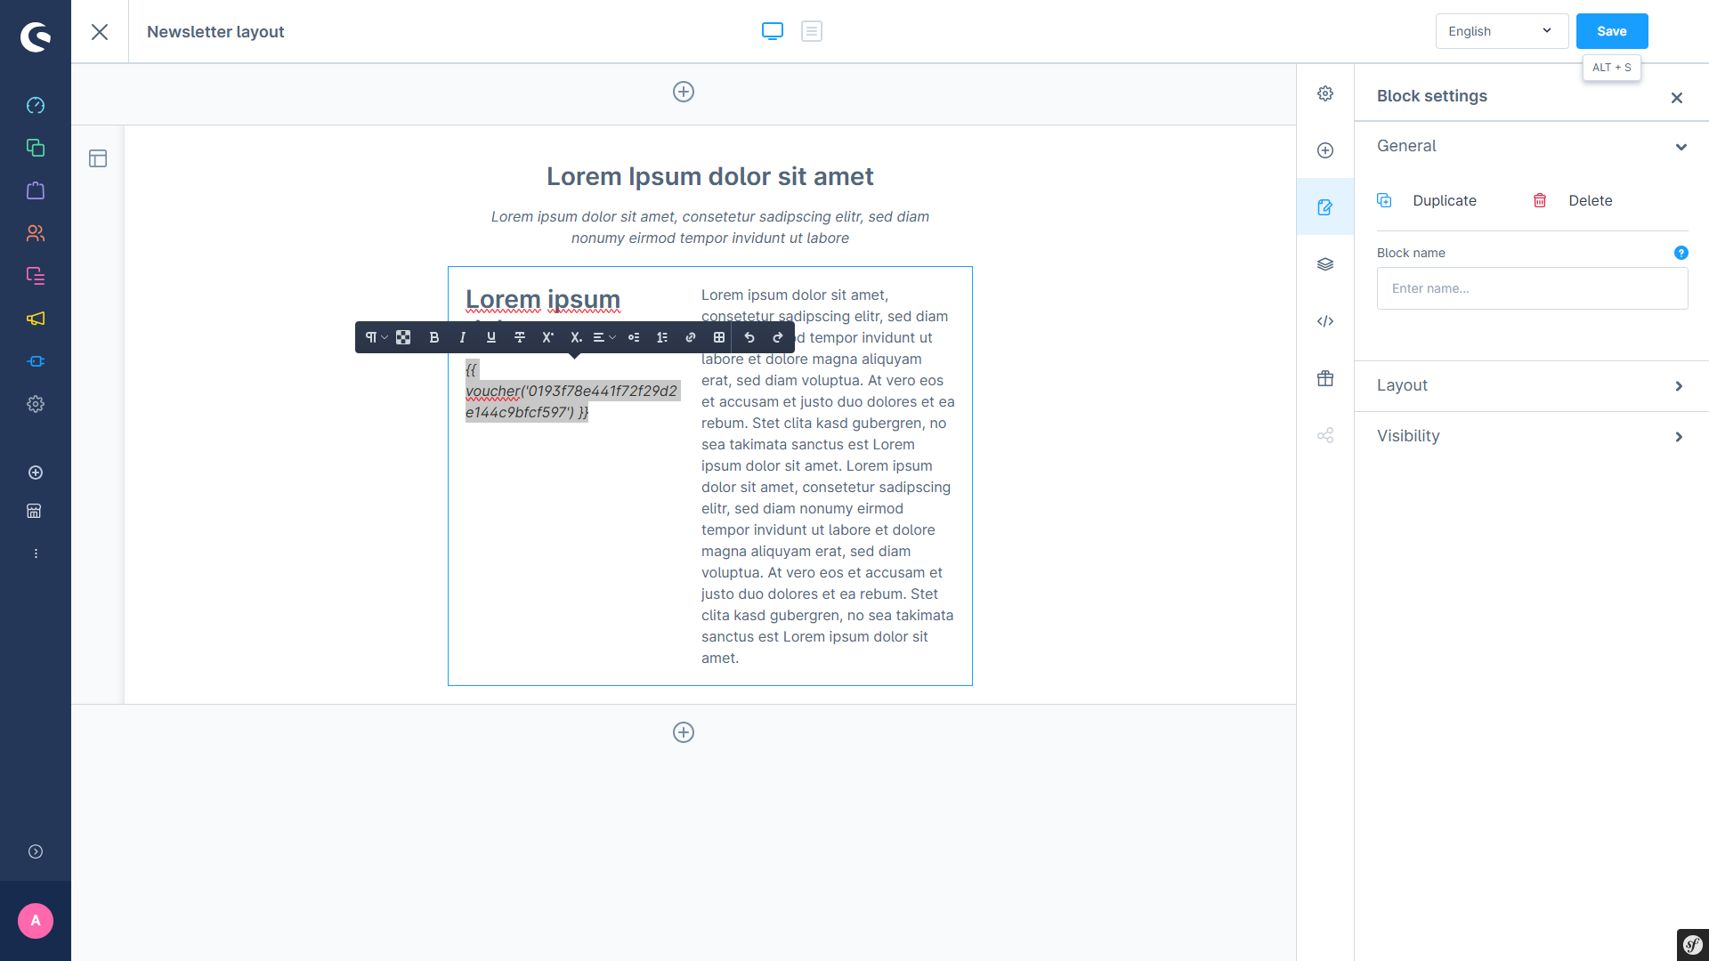Expand main sidebar with arrow icon

tap(36, 852)
